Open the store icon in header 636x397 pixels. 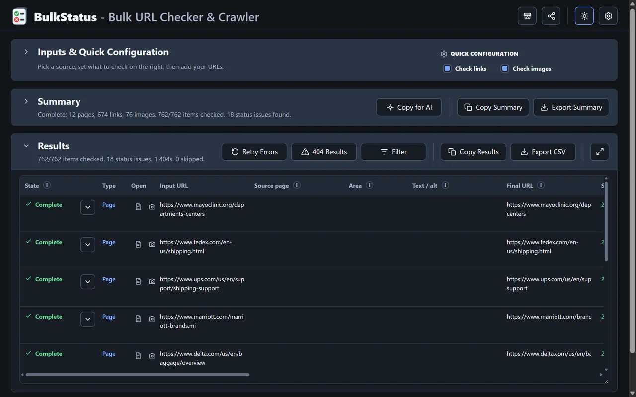(527, 16)
